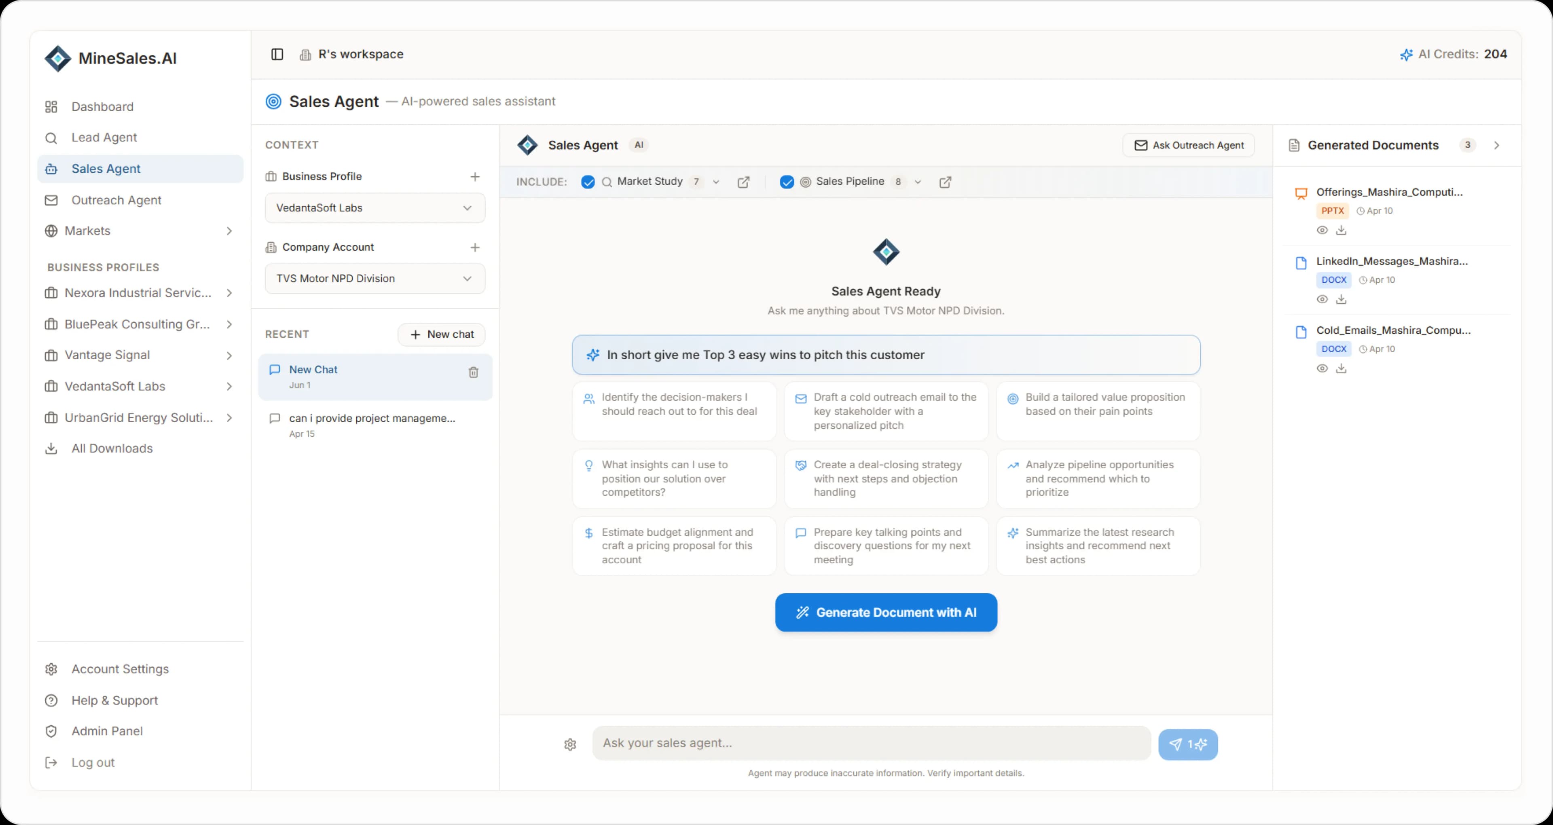1553x825 pixels.
Task: Click Ask Outreach Agent button
Action: pyautogui.click(x=1188, y=145)
